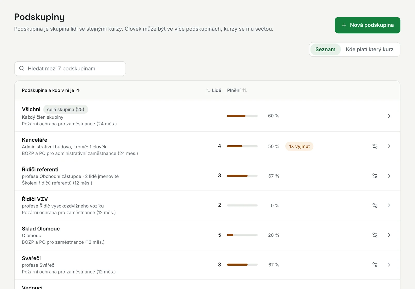Switch to the Seznam view tab
Viewport: 415px width, 289px height.
325,49
